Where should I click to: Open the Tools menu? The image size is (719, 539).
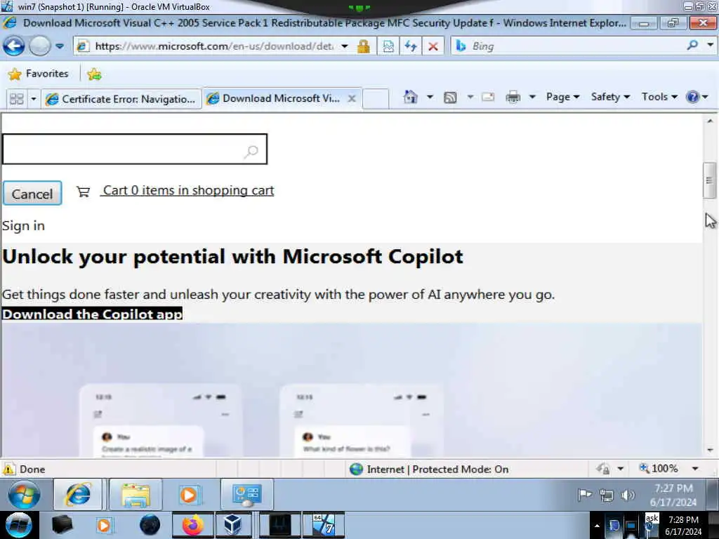coord(659,97)
